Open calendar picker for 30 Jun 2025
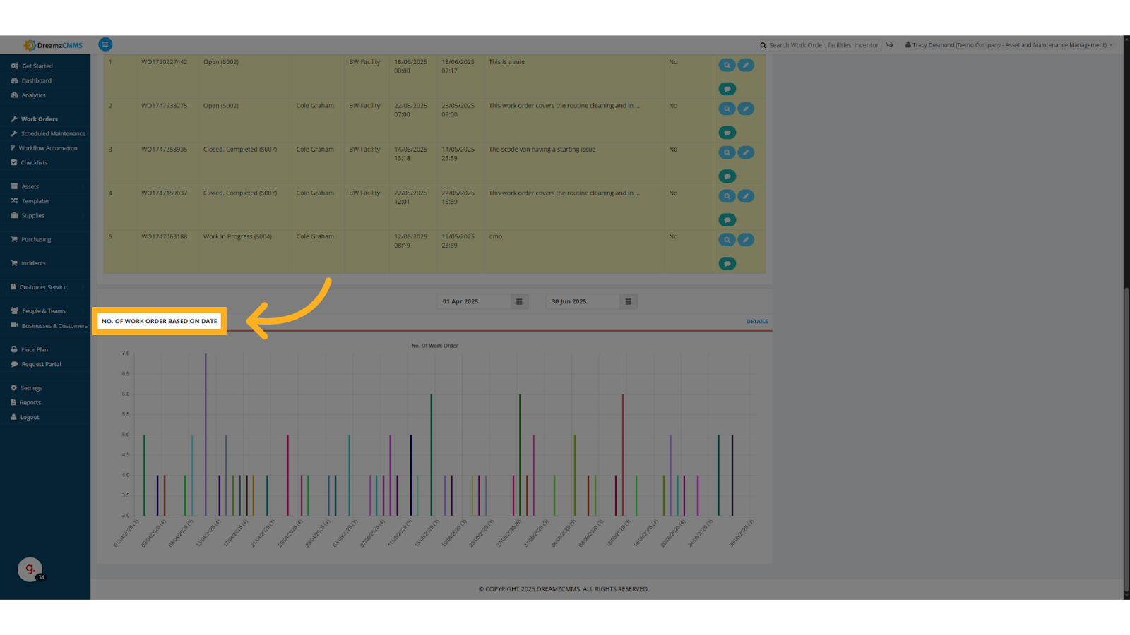Viewport: 1130px width, 635px height. click(x=629, y=301)
